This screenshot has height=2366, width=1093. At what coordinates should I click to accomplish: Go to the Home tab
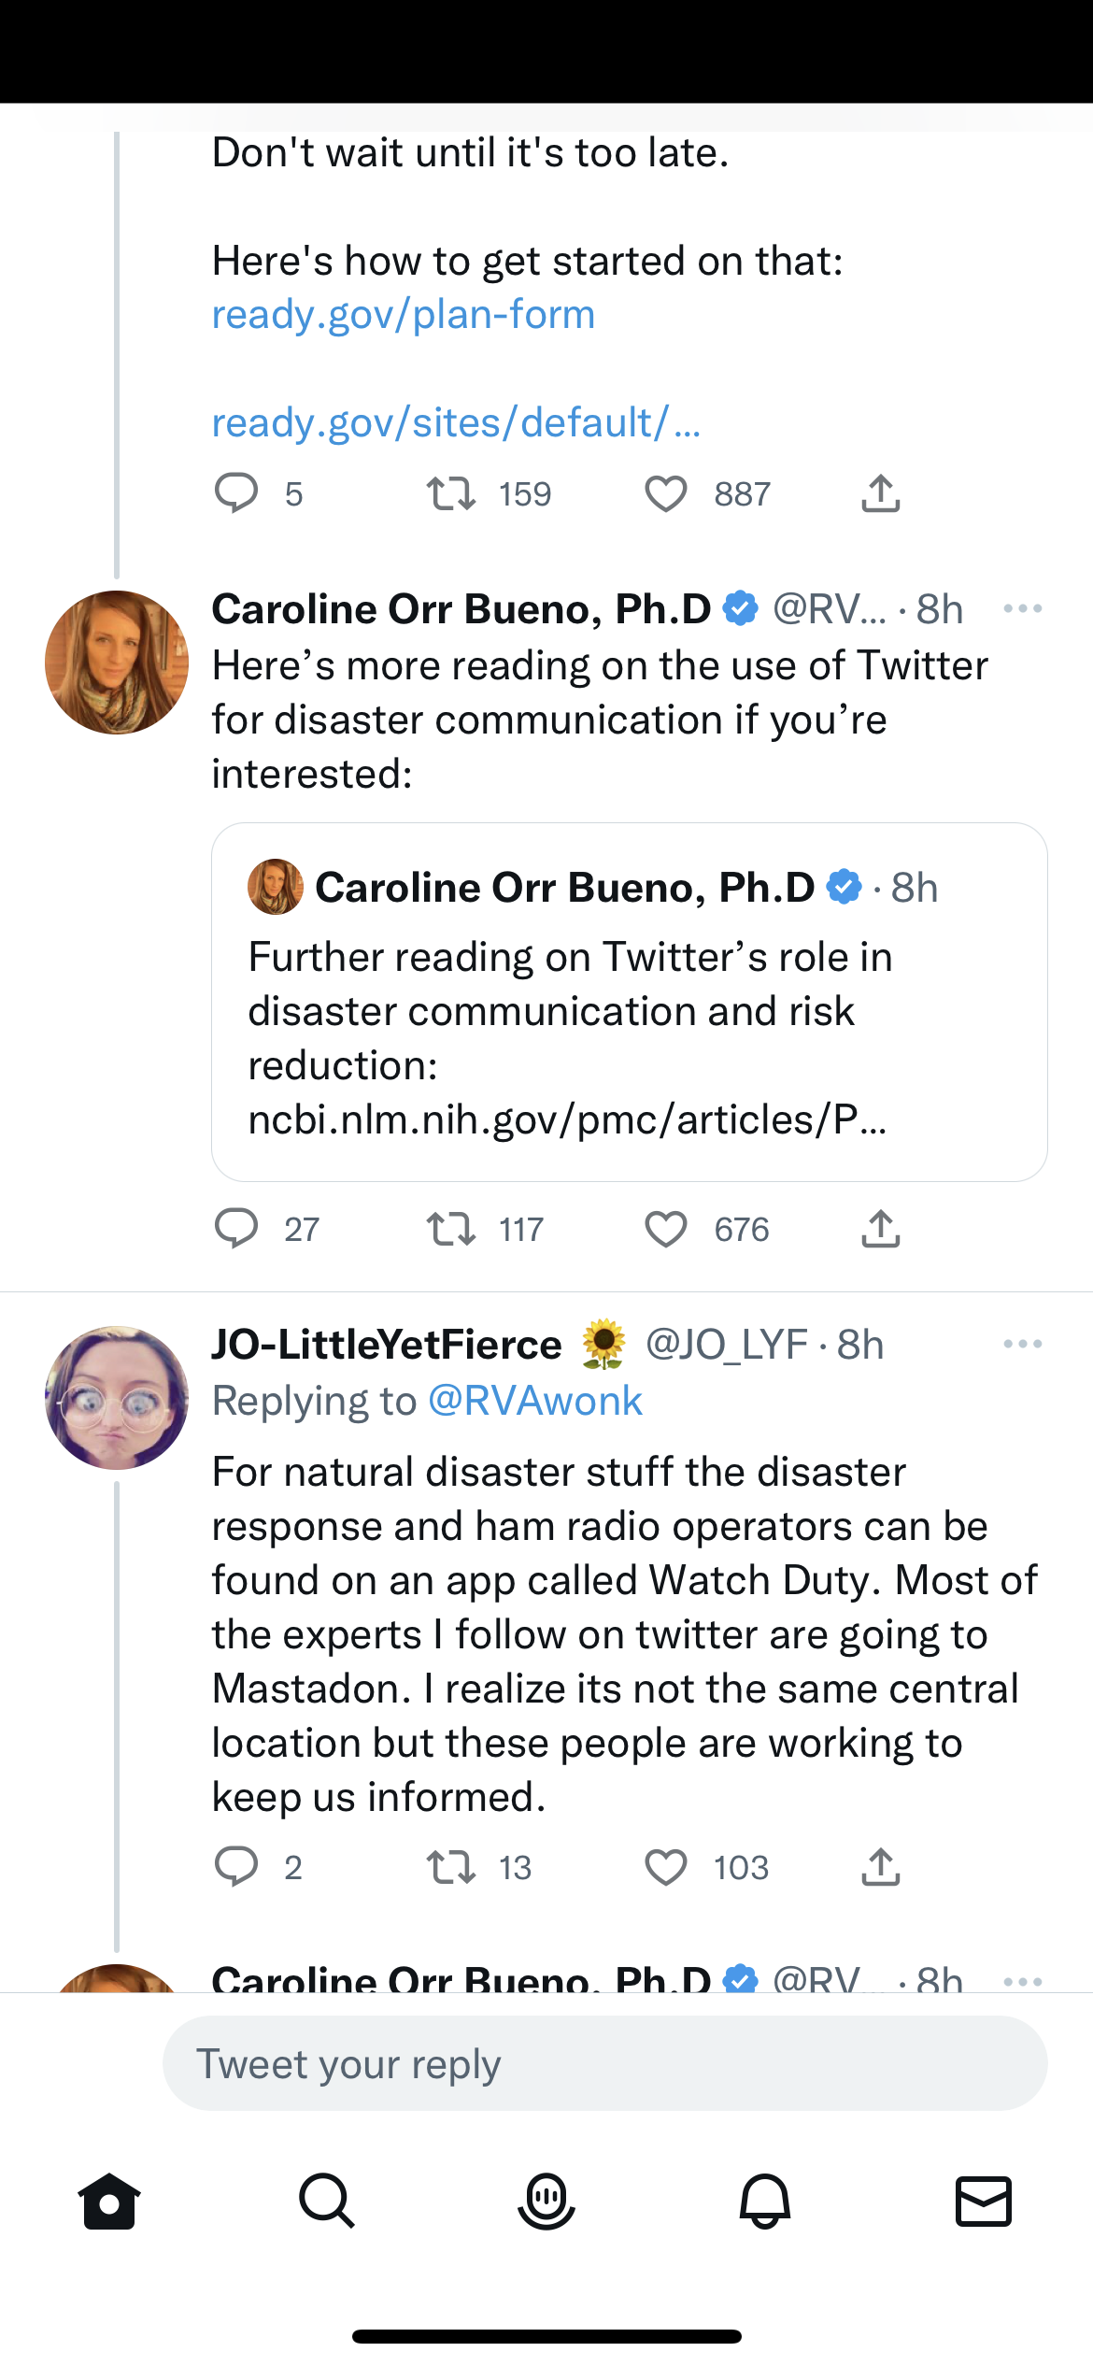coord(109,2202)
